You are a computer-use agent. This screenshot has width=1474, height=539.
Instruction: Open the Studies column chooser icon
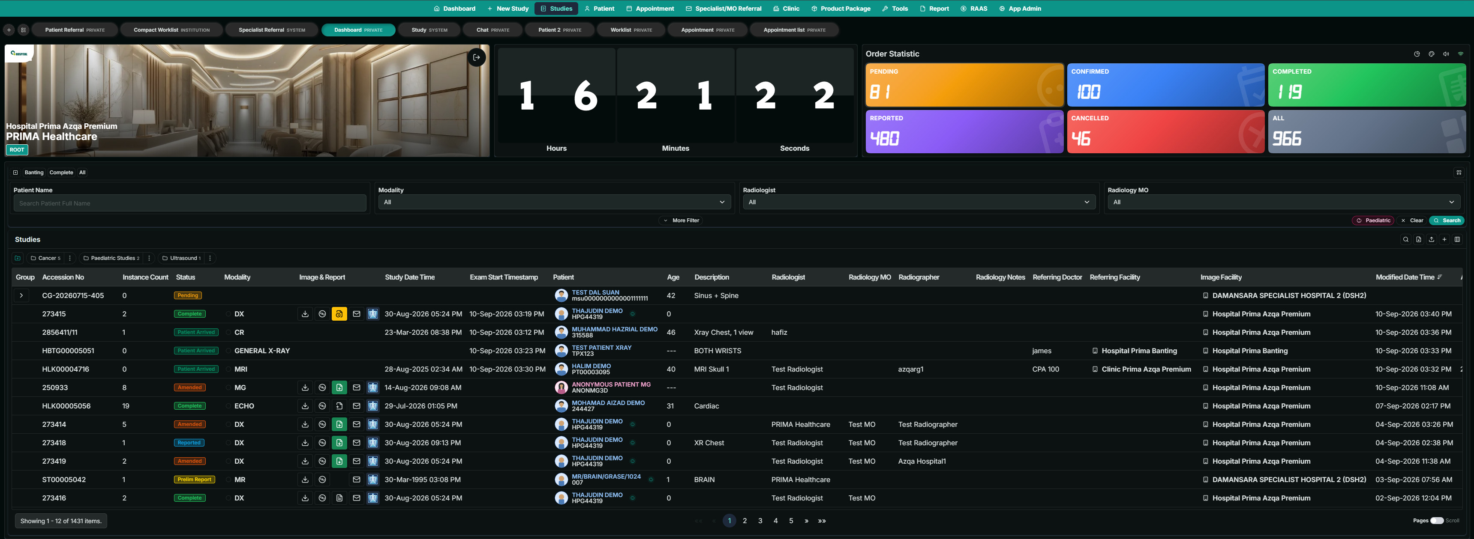click(1457, 239)
